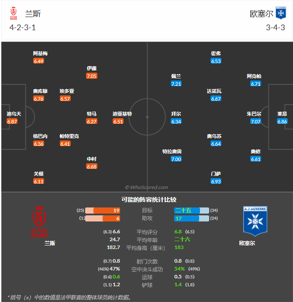Select Auxerre goalkeeper 莱昂
Screen dimensions: 293x302
[x=282, y=114]
